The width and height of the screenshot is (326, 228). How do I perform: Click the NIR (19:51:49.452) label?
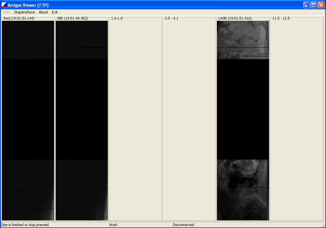pos(73,18)
